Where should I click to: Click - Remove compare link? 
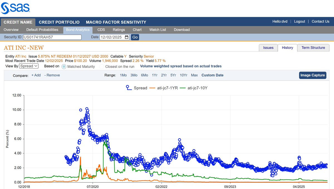[x=52, y=75]
